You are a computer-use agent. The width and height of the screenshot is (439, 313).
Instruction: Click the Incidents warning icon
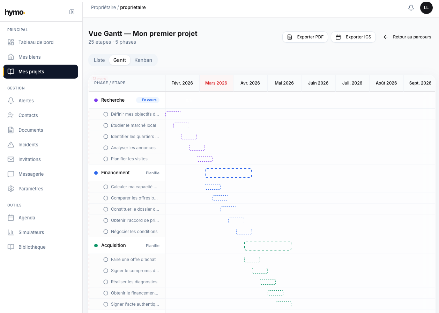coord(10,145)
